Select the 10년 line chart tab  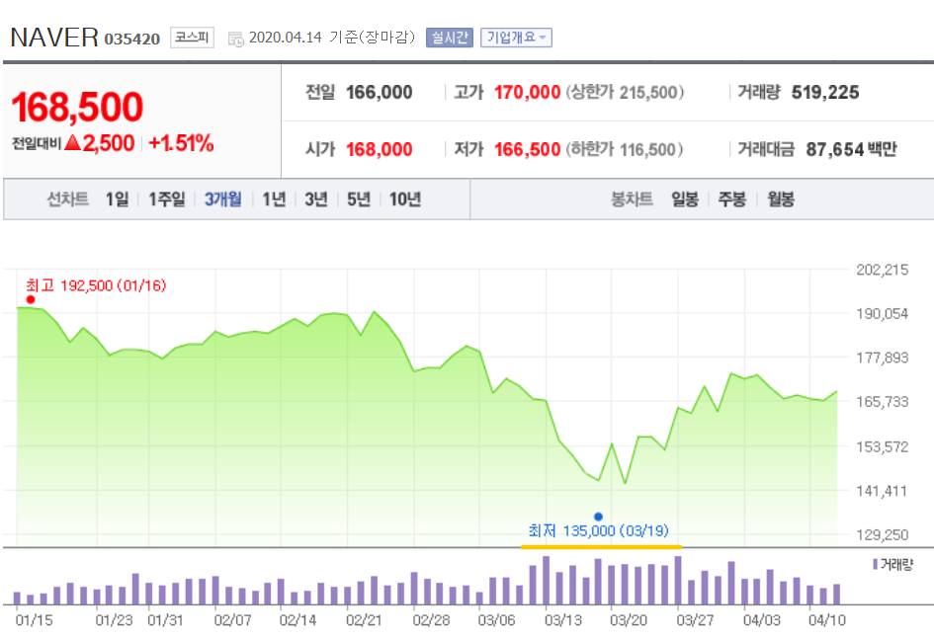point(405,199)
